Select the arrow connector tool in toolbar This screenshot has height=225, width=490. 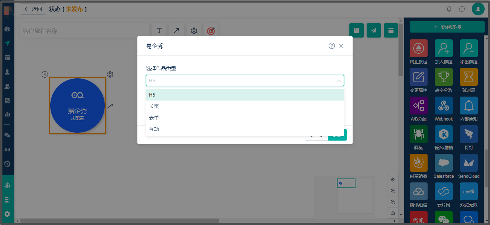[176, 31]
